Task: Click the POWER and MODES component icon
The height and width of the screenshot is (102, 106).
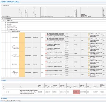Action: pos(7,22)
